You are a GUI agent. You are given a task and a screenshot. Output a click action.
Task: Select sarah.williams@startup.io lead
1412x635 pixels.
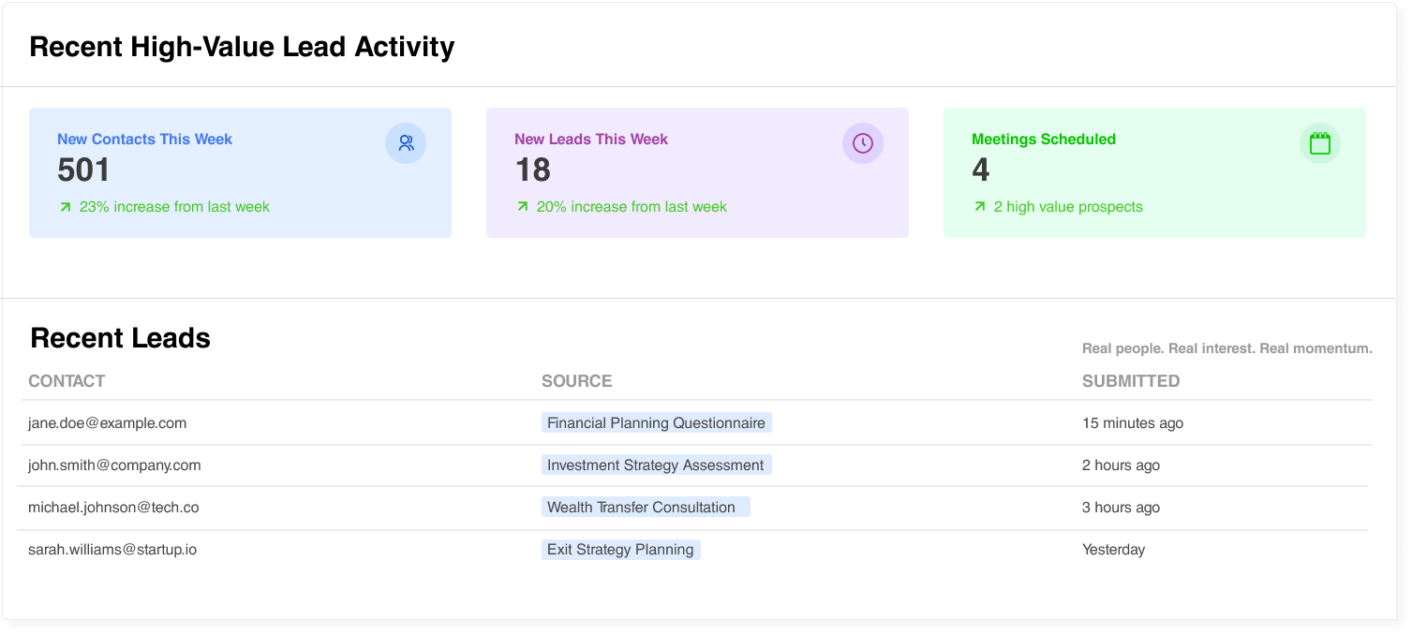112,550
